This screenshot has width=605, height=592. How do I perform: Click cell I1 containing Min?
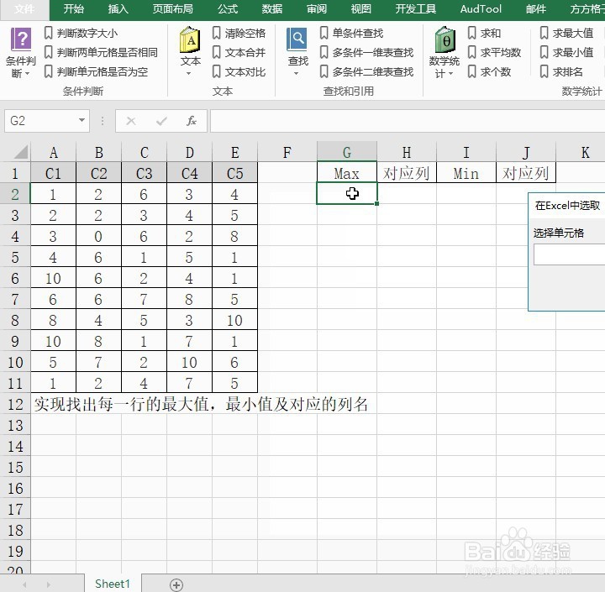[x=466, y=173]
